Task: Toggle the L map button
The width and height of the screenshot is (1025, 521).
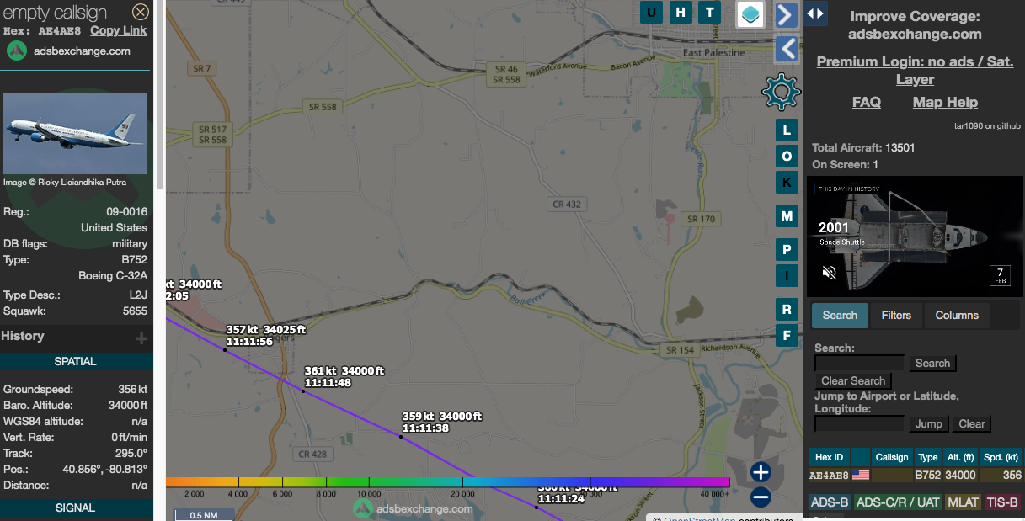Action: pos(787,130)
